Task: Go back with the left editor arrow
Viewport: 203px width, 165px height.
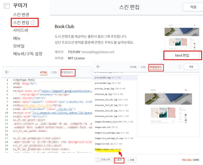Action: point(7,72)
